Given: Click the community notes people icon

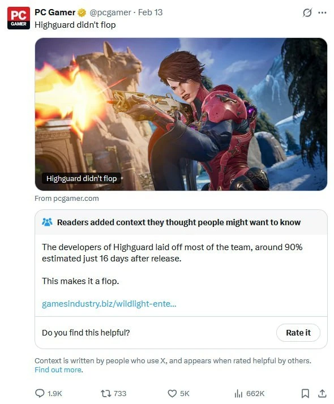Looking at the screenshot, I should coord(47,222).
